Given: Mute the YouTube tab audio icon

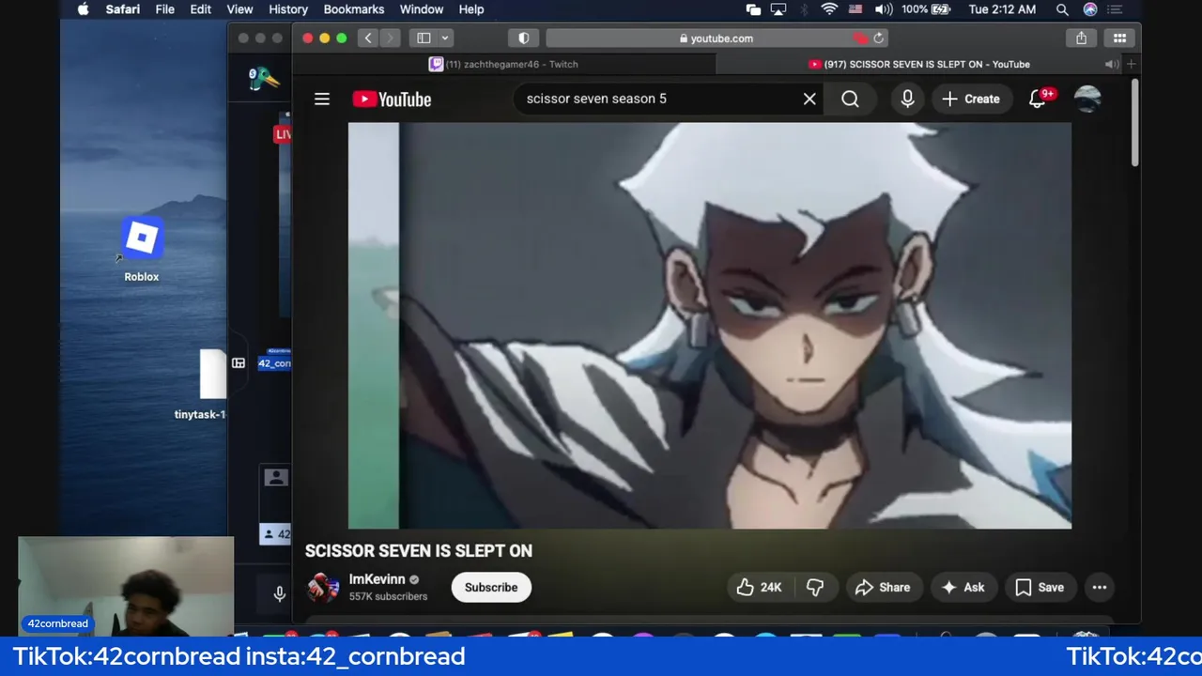Looking at the screenshot, I should click(x=1111, y=64).
